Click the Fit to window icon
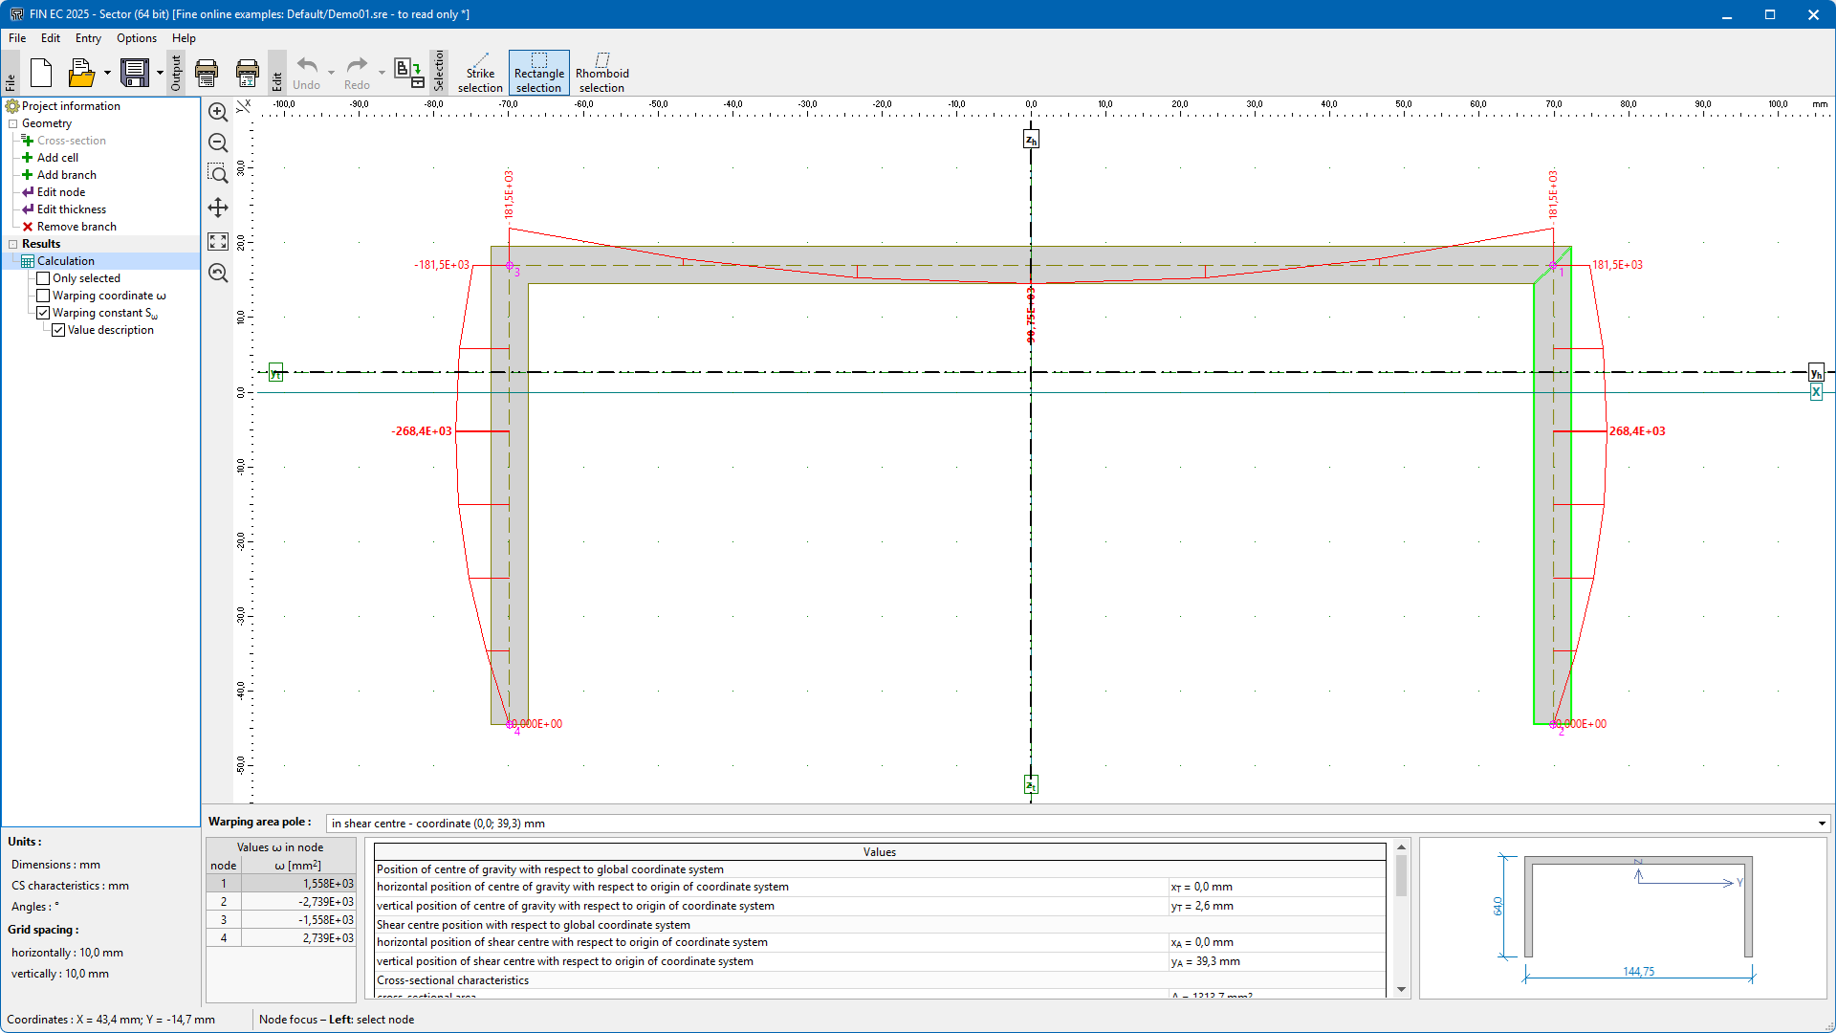The width and height of the screenshot is (1836, 1033). [x=218, y=242]
